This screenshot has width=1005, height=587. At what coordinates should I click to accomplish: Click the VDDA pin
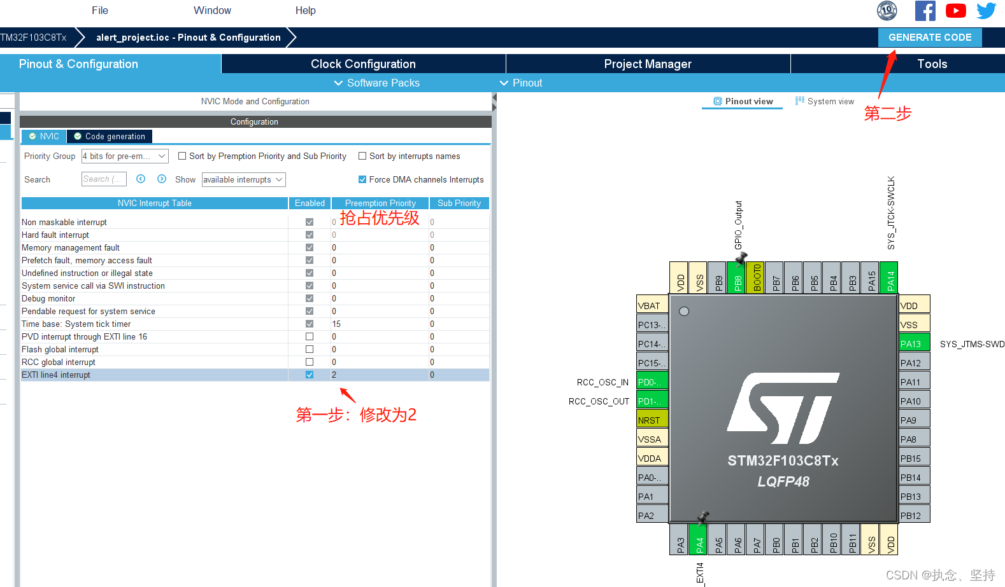652,458
